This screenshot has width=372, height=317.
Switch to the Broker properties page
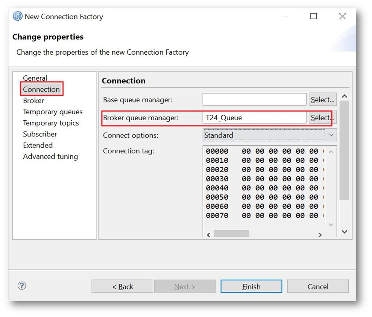[33, 101]
